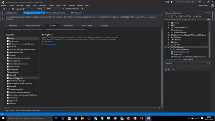
Task: Open Opera browser from taskbar
Action: [89, 118]
